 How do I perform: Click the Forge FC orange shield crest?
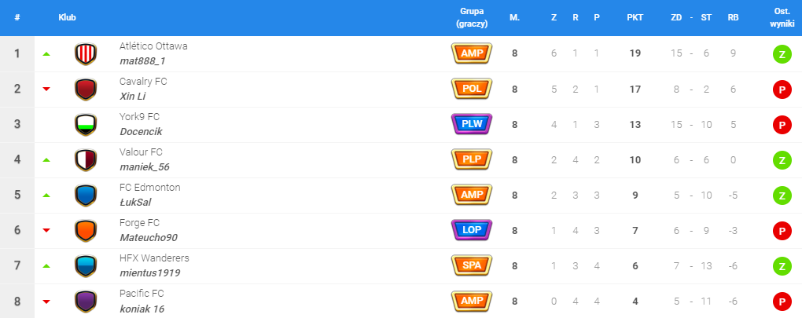click(x=86, y=231)
